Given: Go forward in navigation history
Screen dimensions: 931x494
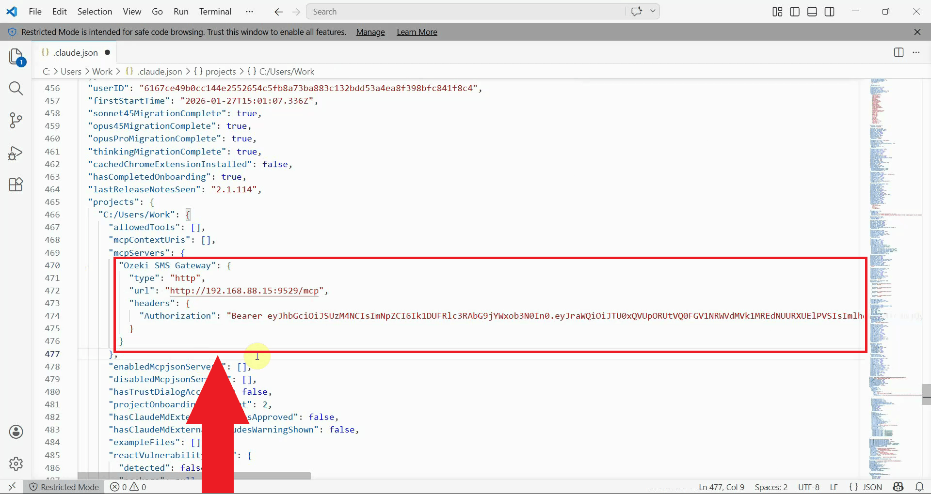Looking at the screenshot, I should click(296, 12).
